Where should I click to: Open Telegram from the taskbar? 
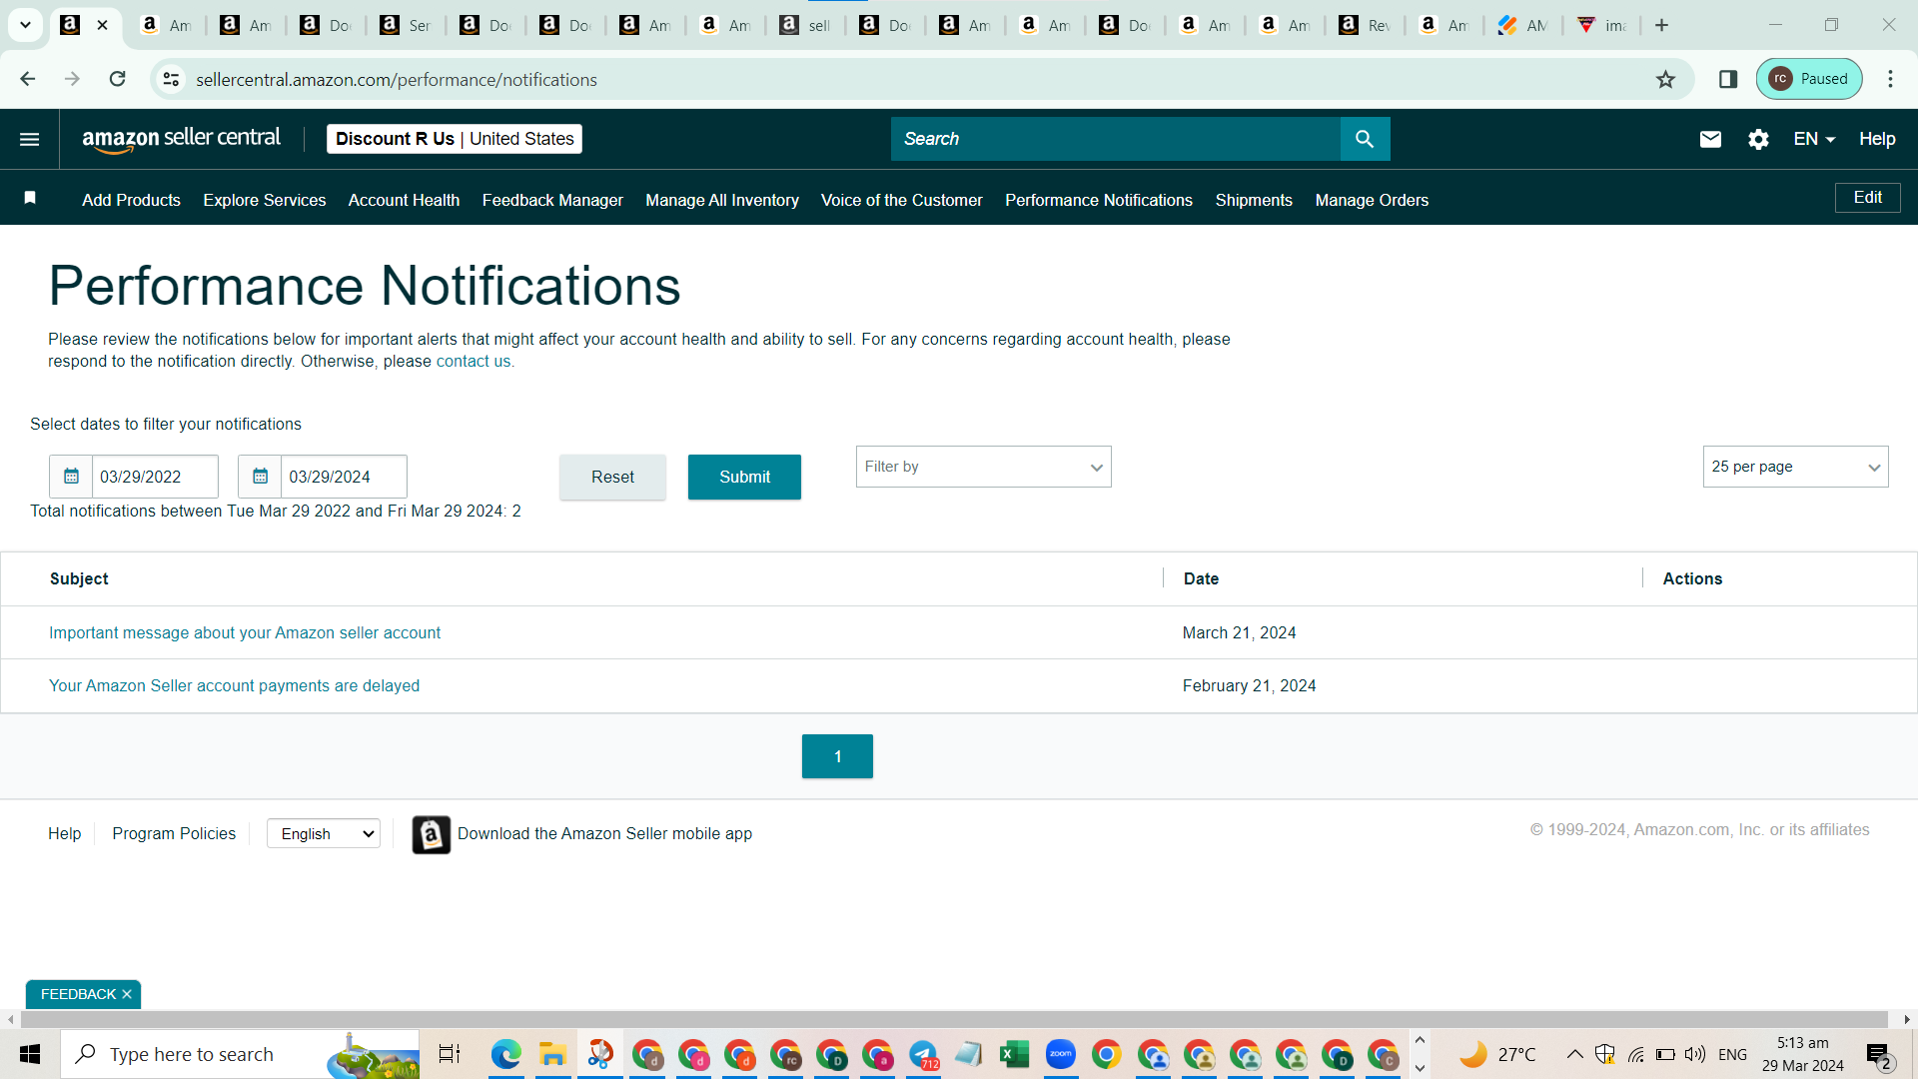924,1054
